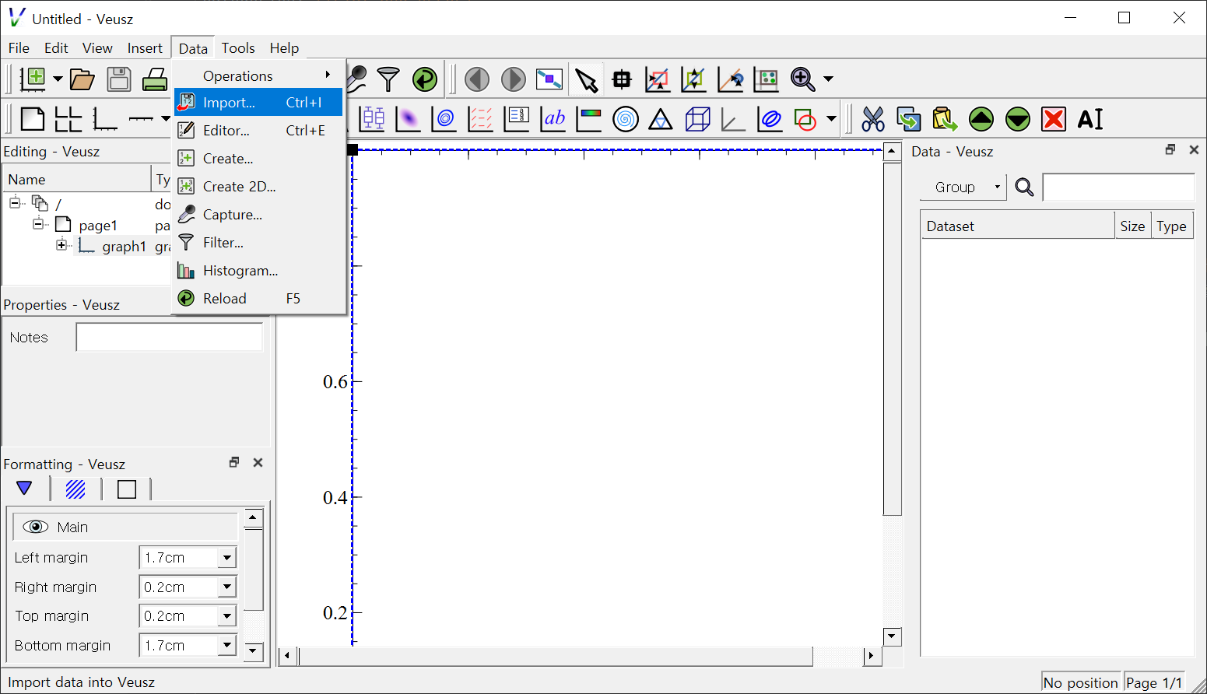Click the Dataset column header

1017,226
